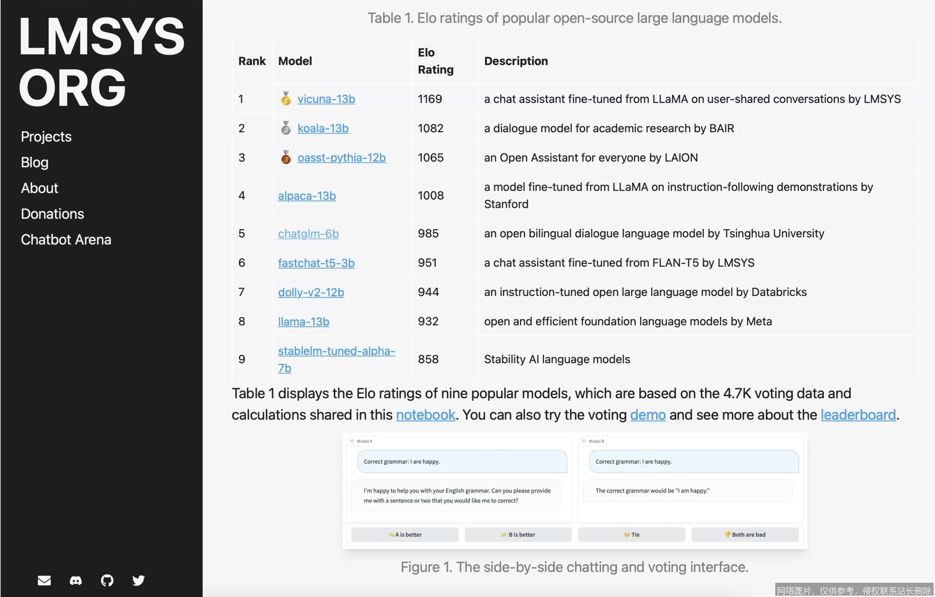Screen dimensions: 935x597
Task: Open the Projects page
Action: tap(46, 136)
